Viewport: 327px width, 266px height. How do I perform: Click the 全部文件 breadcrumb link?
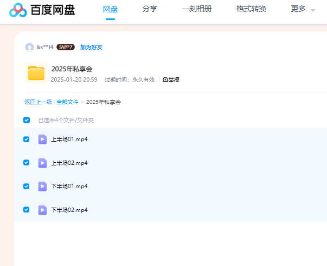tap(67, 102)
